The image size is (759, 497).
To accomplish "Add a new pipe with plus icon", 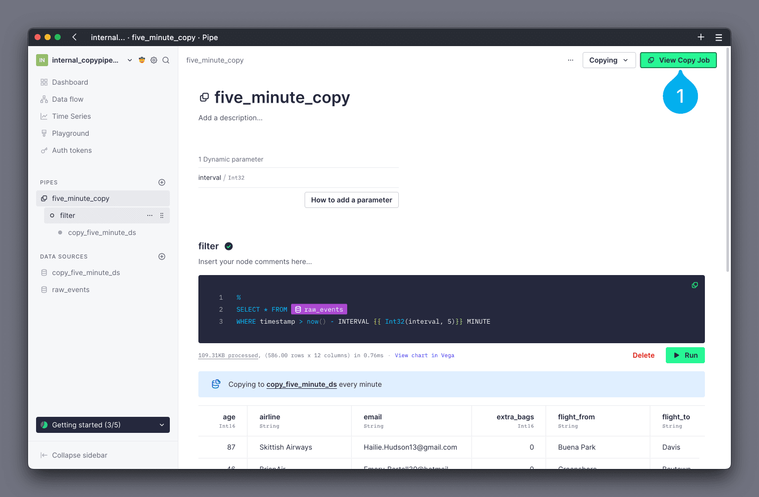I will click(162, 182).
